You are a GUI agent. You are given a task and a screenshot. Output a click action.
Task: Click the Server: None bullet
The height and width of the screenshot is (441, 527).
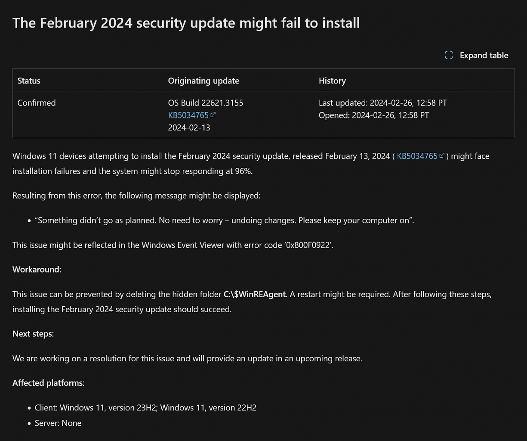tap(58, 423)
